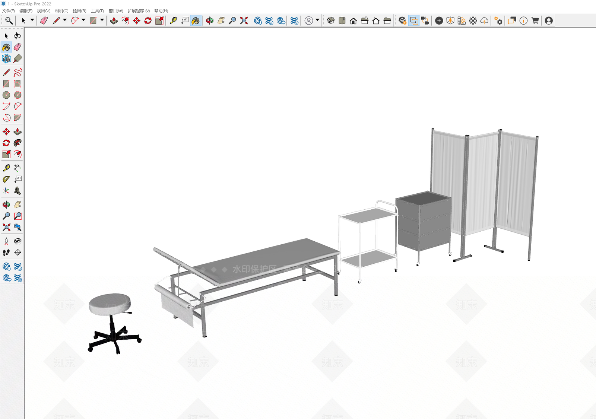Select the Scale tool in top toolbar
This screenshot has height=419, width=596.
[x=159, y=20]
